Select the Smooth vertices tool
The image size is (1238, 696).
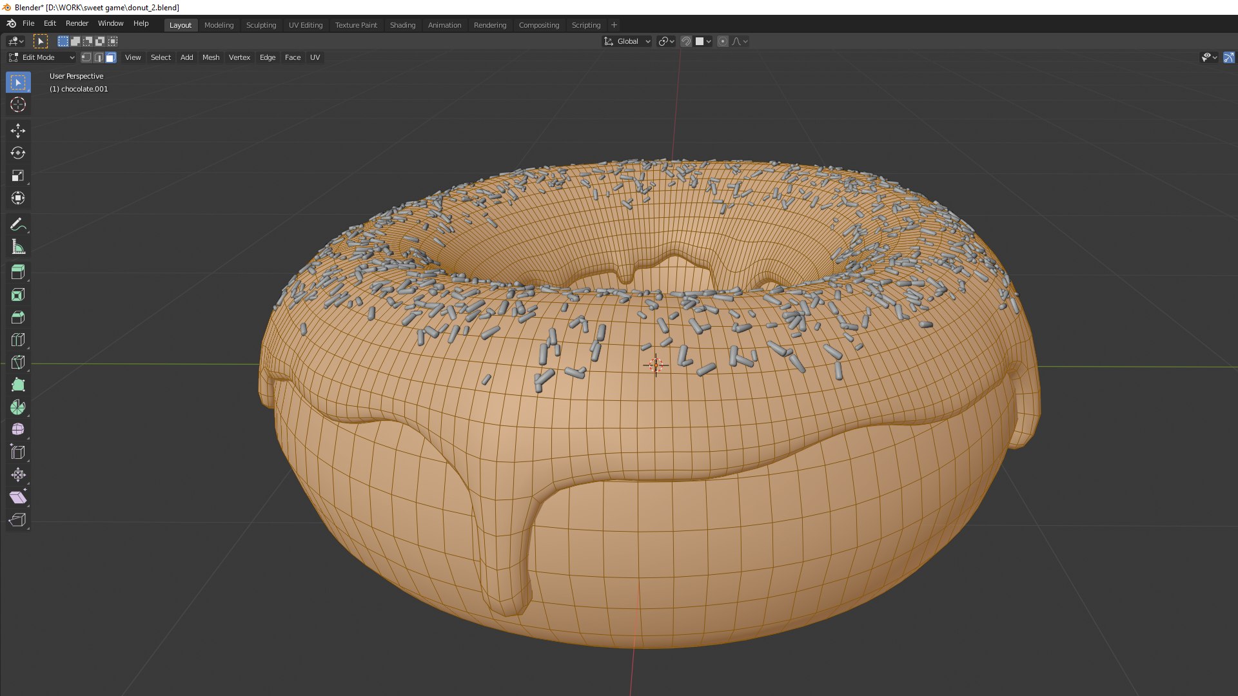click(18, 430)
